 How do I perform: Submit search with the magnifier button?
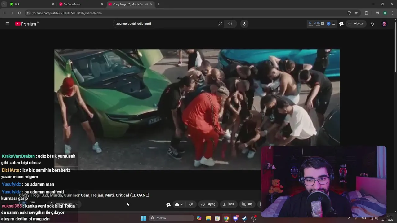[x=230, y=24]
